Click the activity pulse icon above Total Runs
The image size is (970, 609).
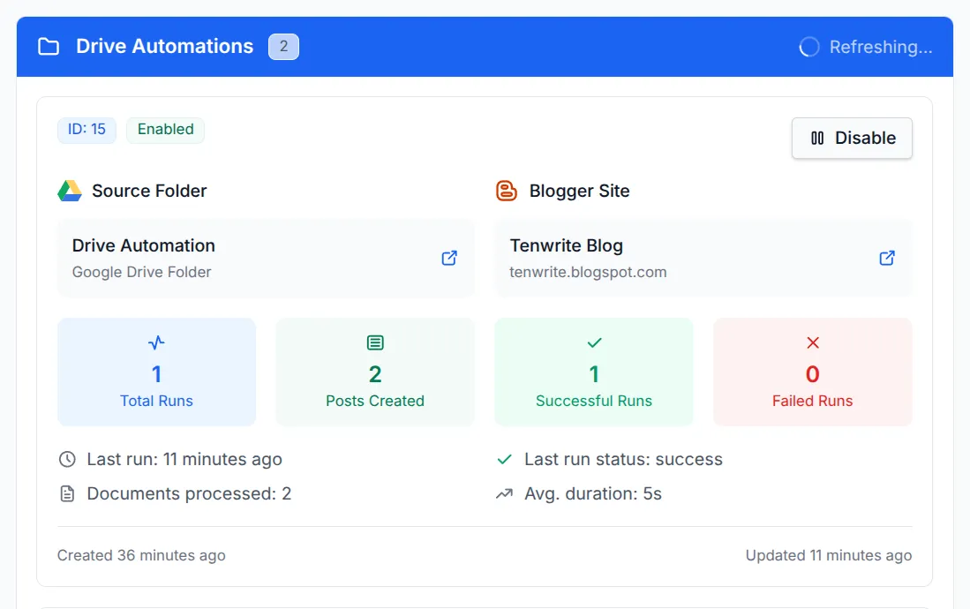[156, 342]
